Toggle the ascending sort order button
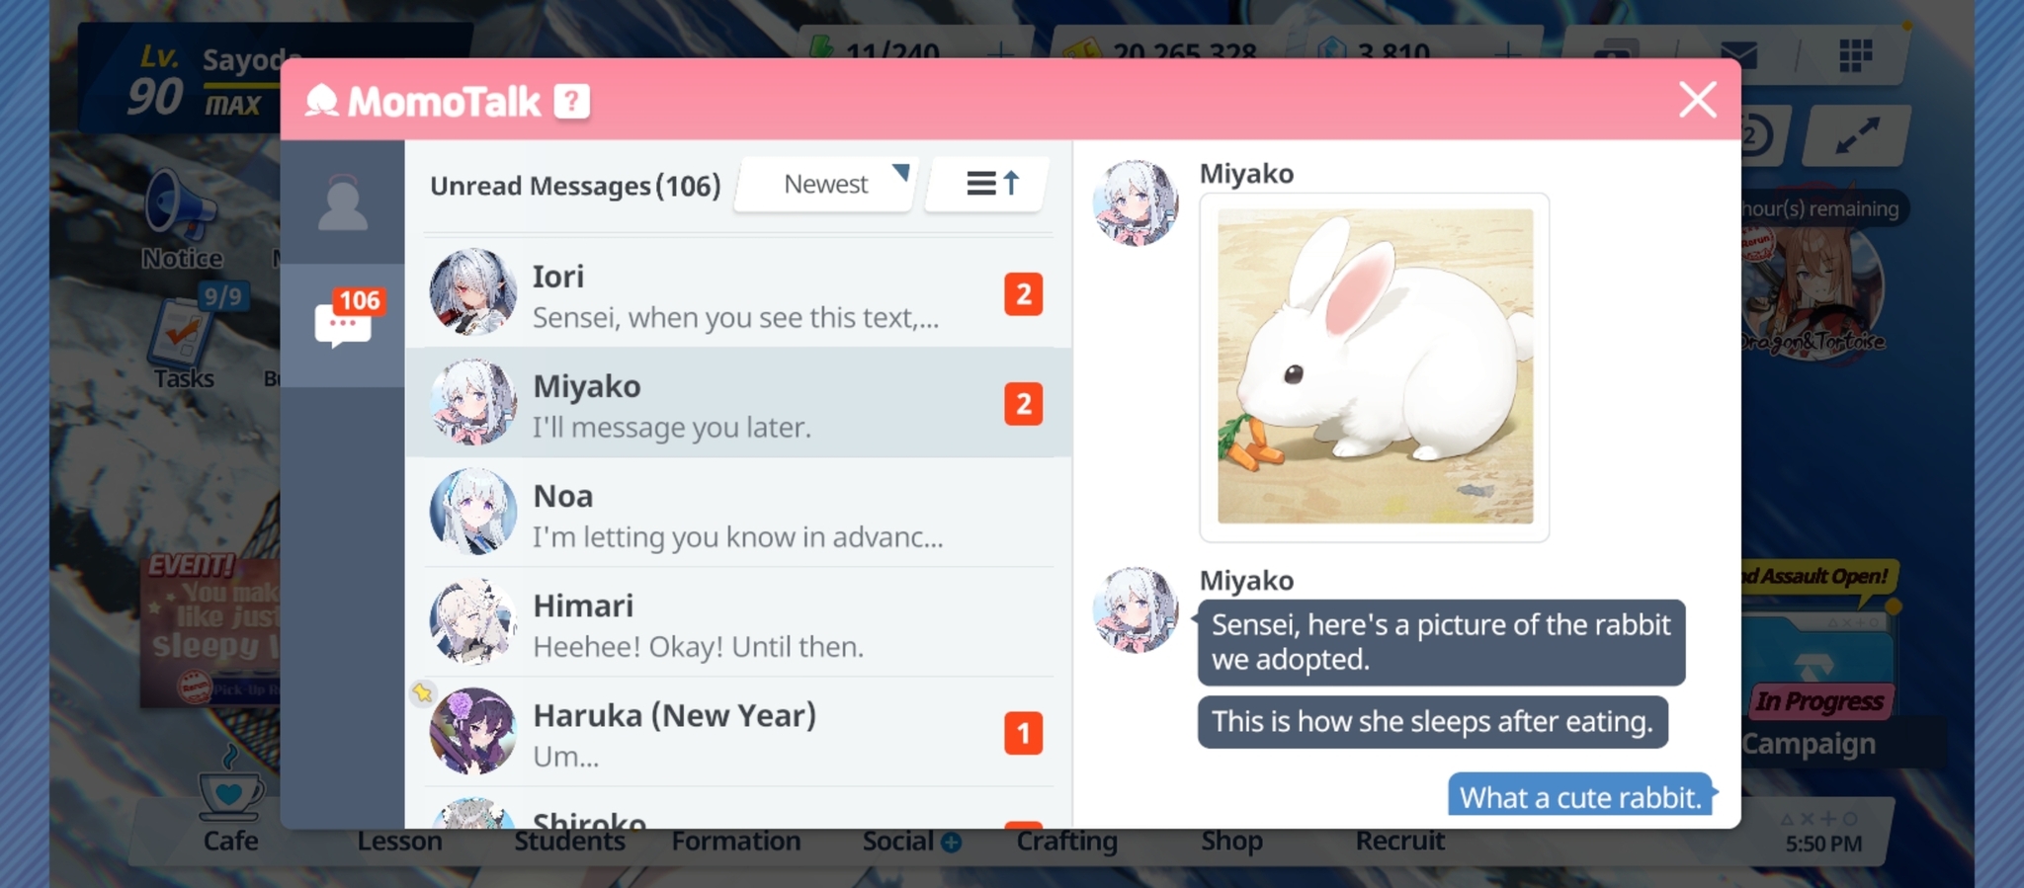 point(988,184)
